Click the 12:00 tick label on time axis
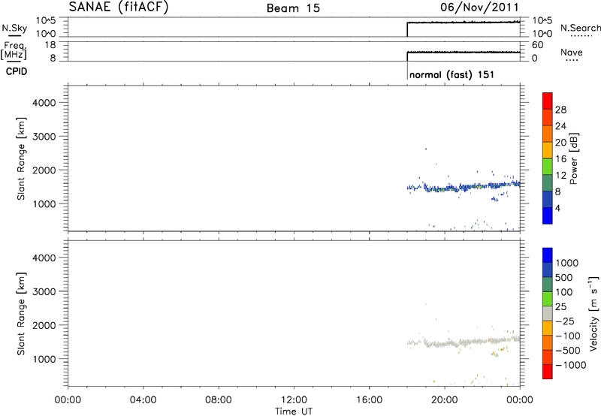The width and height of the screenshot is (601, 416). click(294, 400)
